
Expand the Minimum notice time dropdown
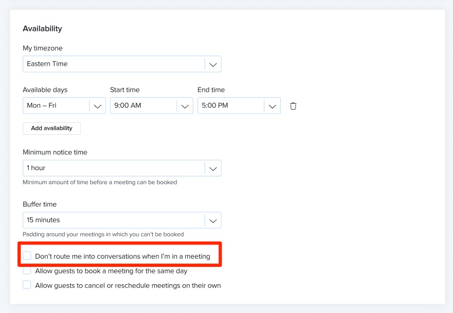(122, 168)
